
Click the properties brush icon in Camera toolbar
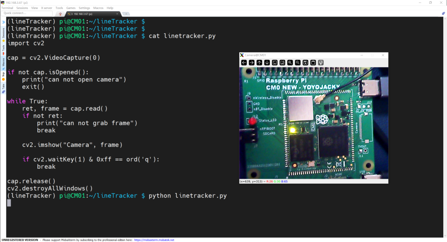[x=321, y=63]
